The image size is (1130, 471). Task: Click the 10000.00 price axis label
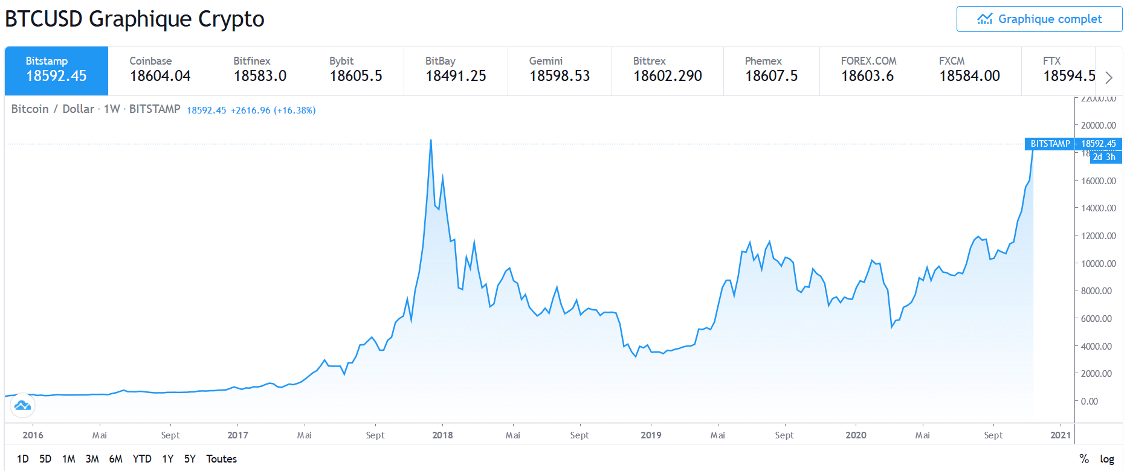click(1099, 263)
